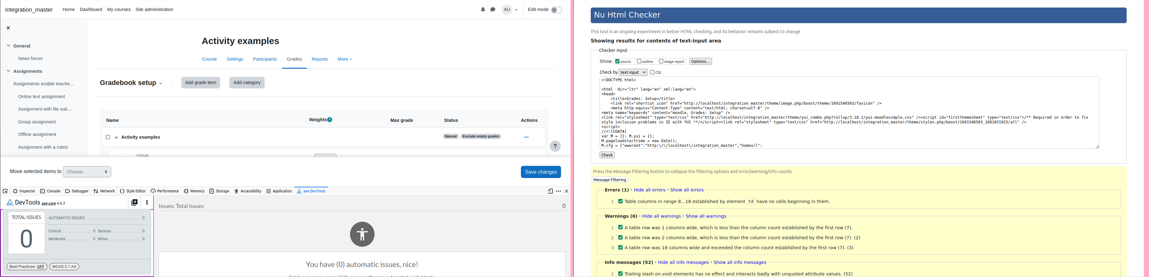The image size is (1149, 277).
Task: Click the Options... button
Action: pos(700,62)
